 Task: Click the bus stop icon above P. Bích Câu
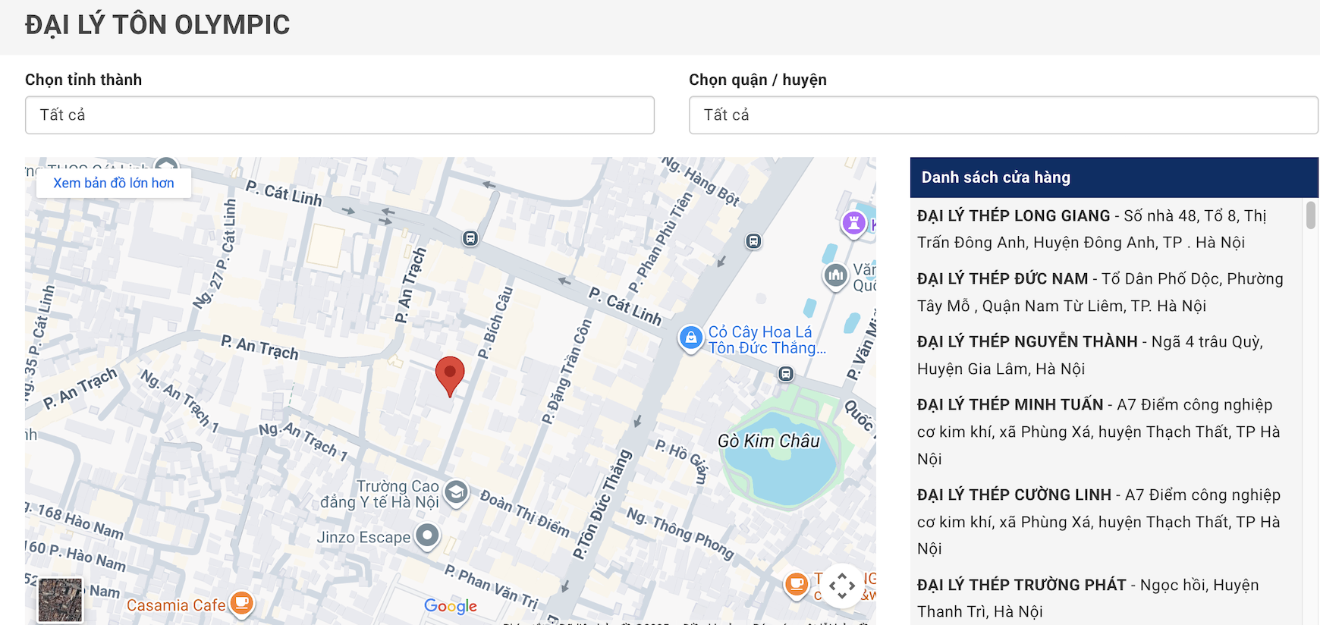tap(470, 238)
